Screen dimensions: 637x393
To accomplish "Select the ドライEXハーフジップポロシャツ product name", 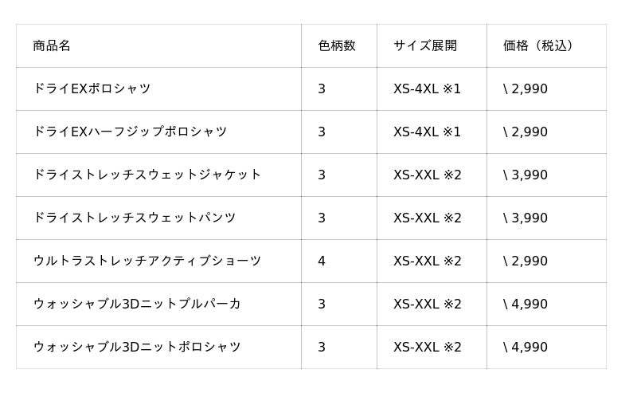I will tap(130, 132).
